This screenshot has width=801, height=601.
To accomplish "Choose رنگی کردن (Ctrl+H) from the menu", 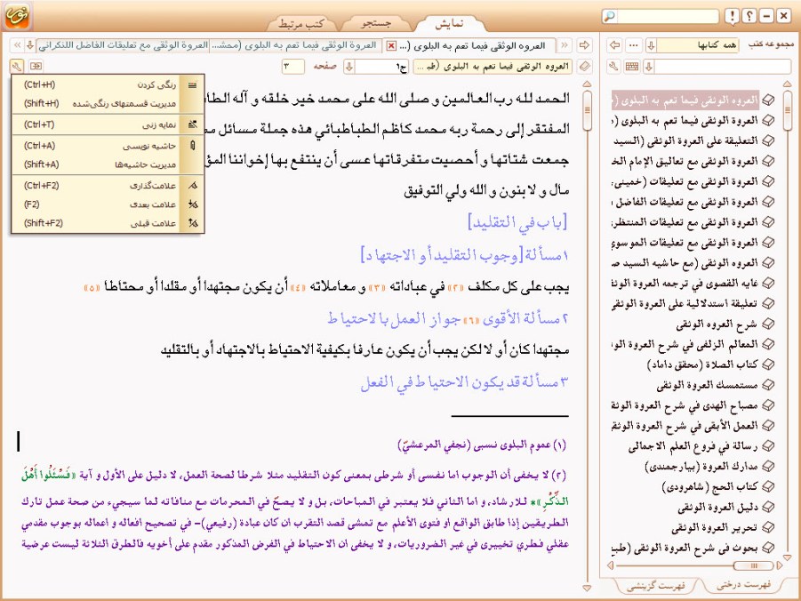I will point(108,84).
